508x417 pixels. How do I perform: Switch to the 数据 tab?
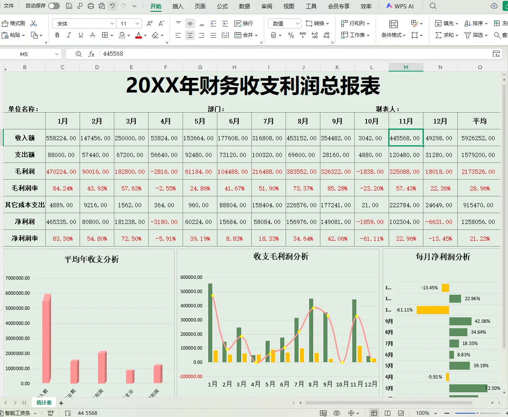pyautogui.click(x=245, y=6)
